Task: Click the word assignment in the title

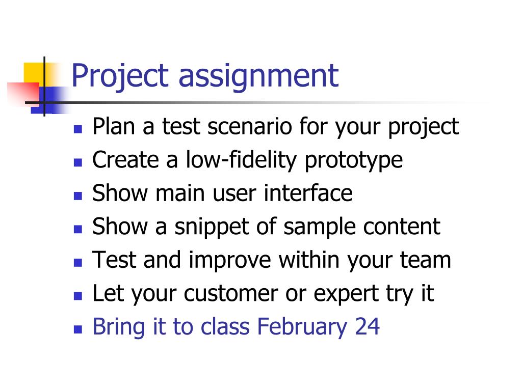Action: (258, 77)
